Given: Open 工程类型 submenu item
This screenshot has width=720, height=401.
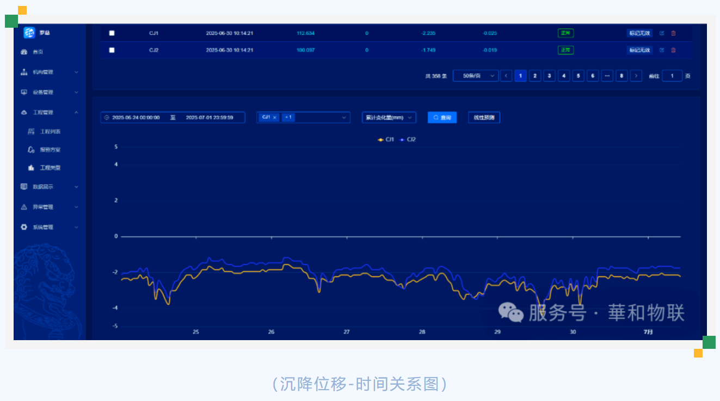Looking at the screenshot, I should (x=50, y=168).
